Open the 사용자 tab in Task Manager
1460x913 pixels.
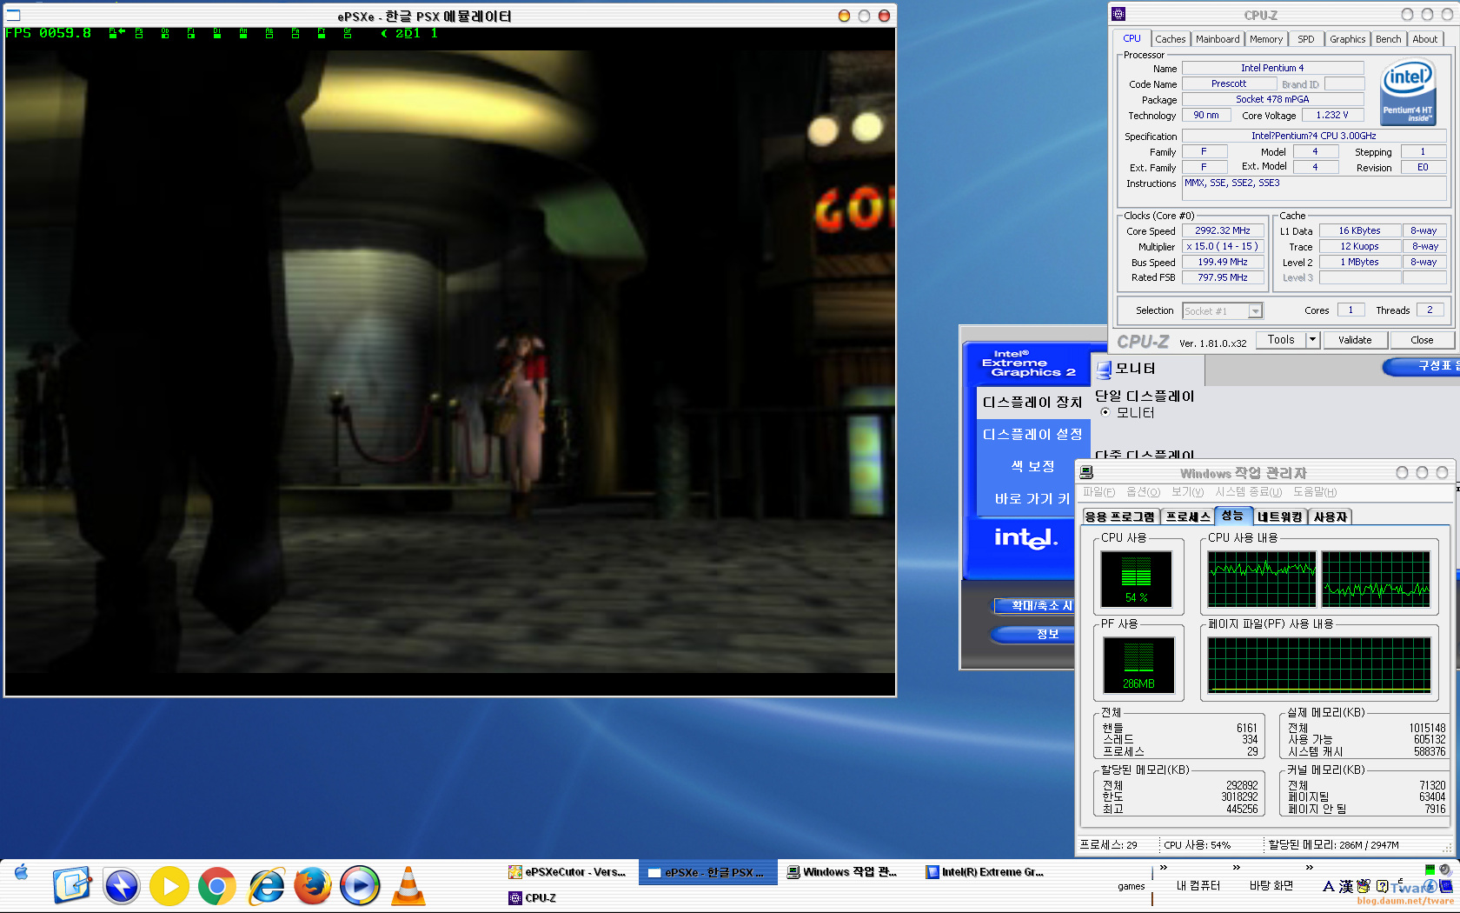pos(1330,516)
